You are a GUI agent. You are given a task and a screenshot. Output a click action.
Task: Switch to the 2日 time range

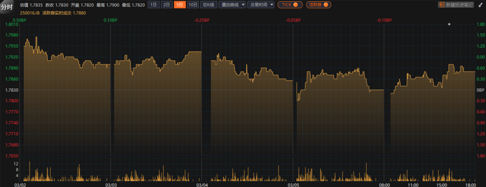click(166, 5)
